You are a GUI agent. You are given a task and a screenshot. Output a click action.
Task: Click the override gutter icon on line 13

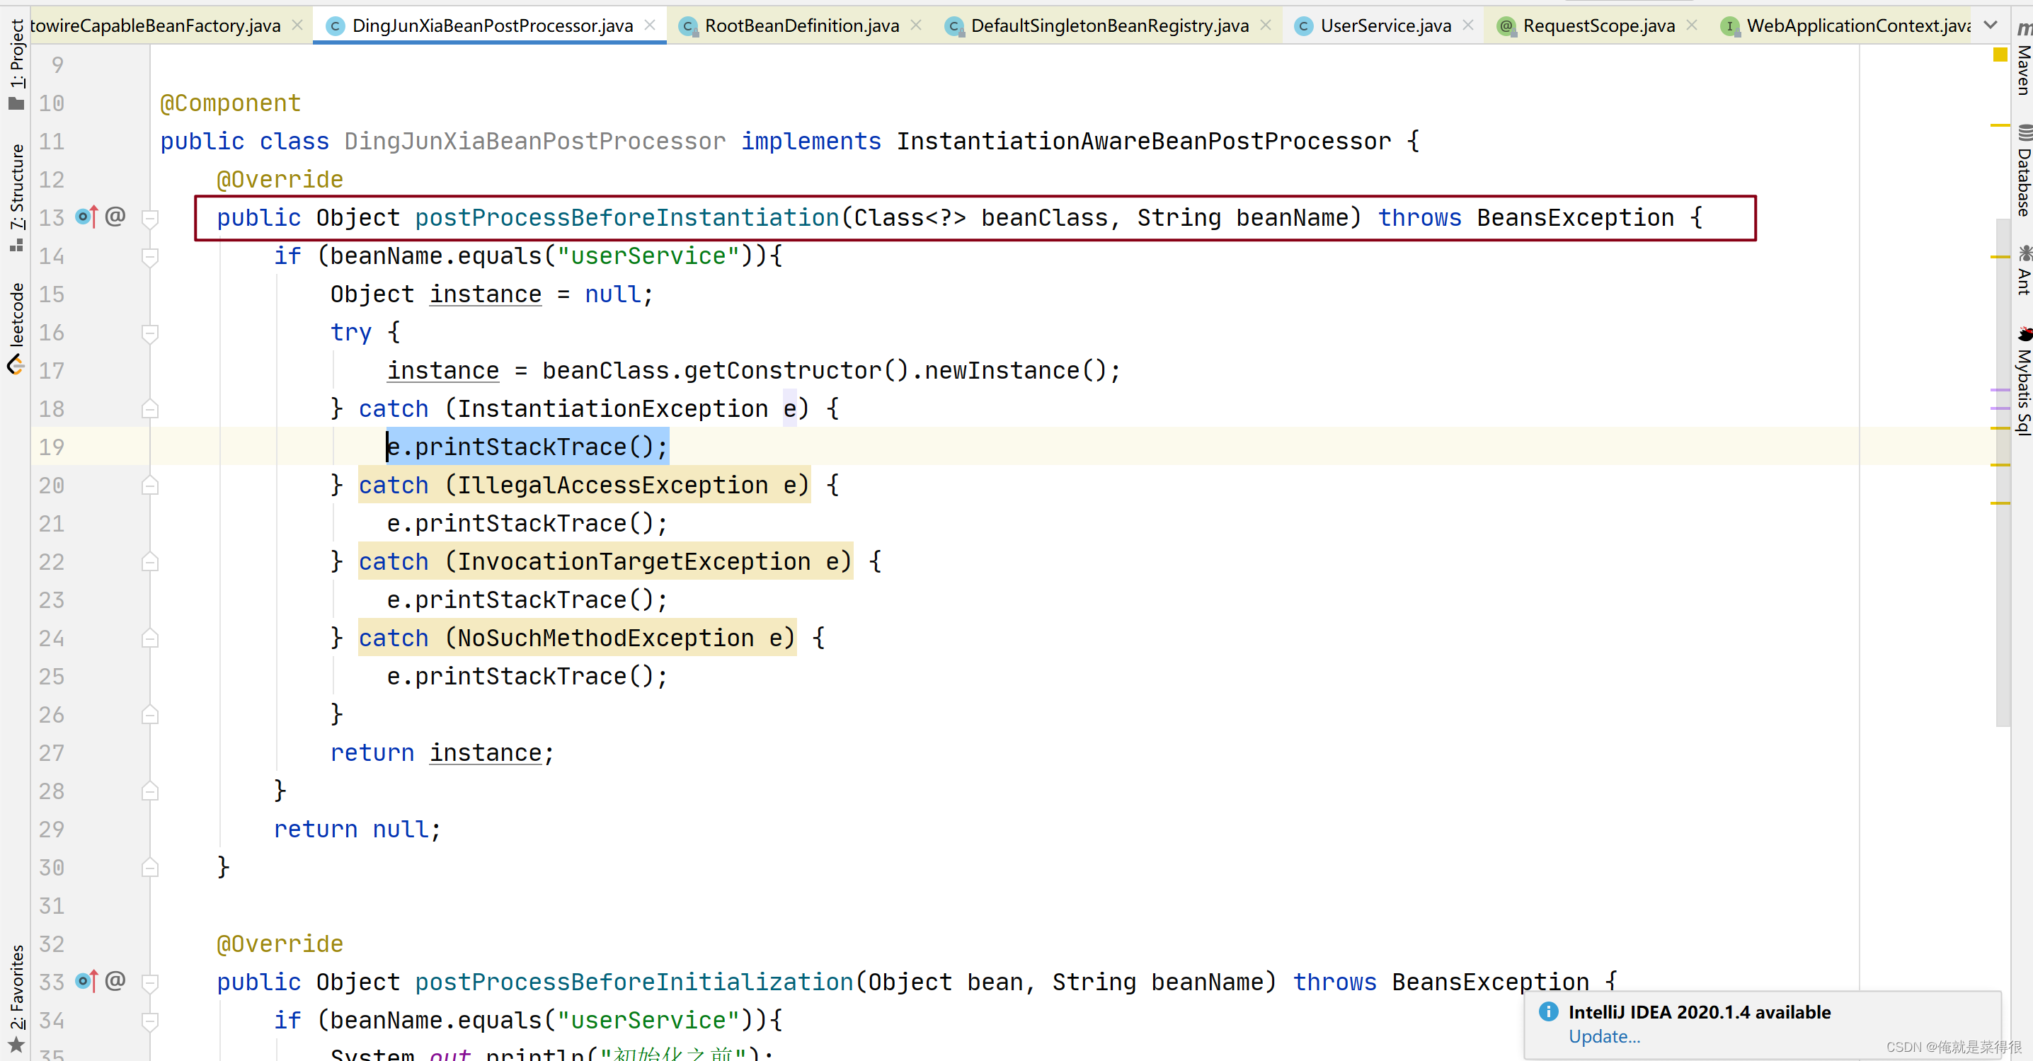[87, 216]
